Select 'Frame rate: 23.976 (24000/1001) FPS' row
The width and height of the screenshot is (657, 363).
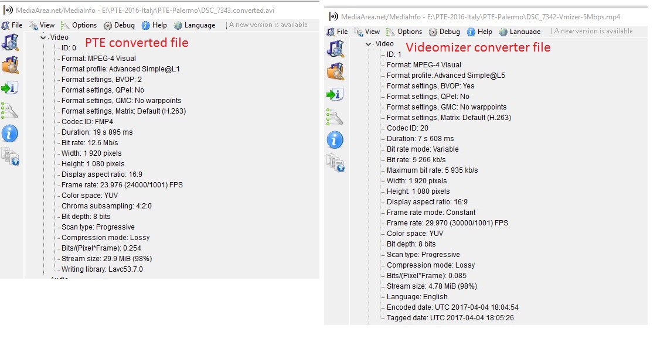(122, 185)
